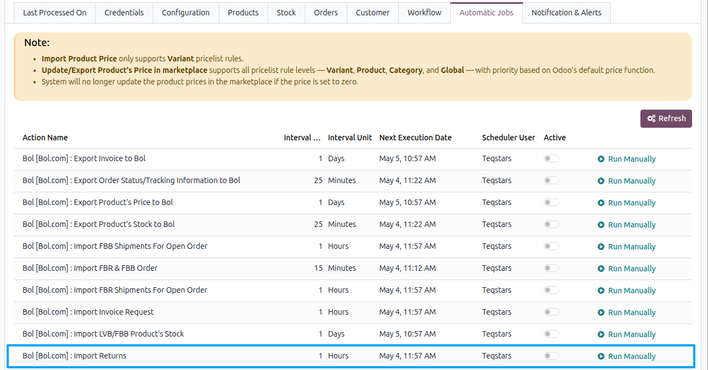Enable Active for Import Invoice Request
The height and width of the screenshot is (370, 708).
tap(551, 312)
